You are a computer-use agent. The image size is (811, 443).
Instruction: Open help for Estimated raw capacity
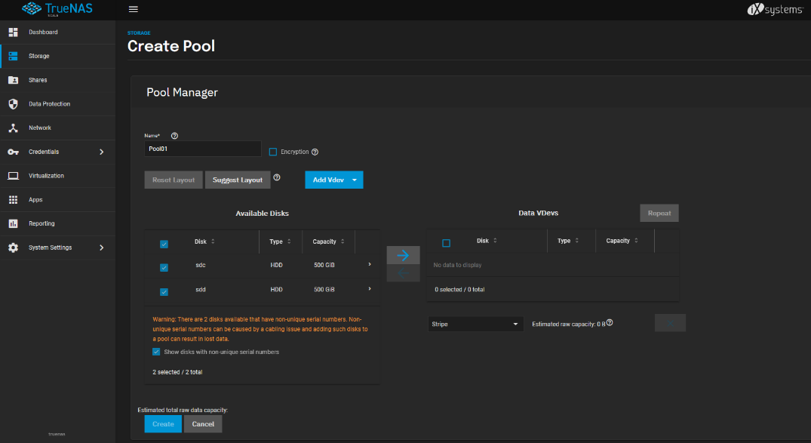pyautogui.click(x=610, y=322)
